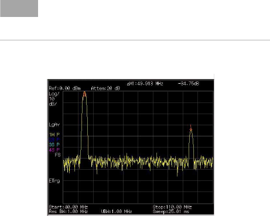The image size is (270, 216).
Task: Select the VBW:1.00 MHz video bandwidth setting
Action: click(117, 211)
